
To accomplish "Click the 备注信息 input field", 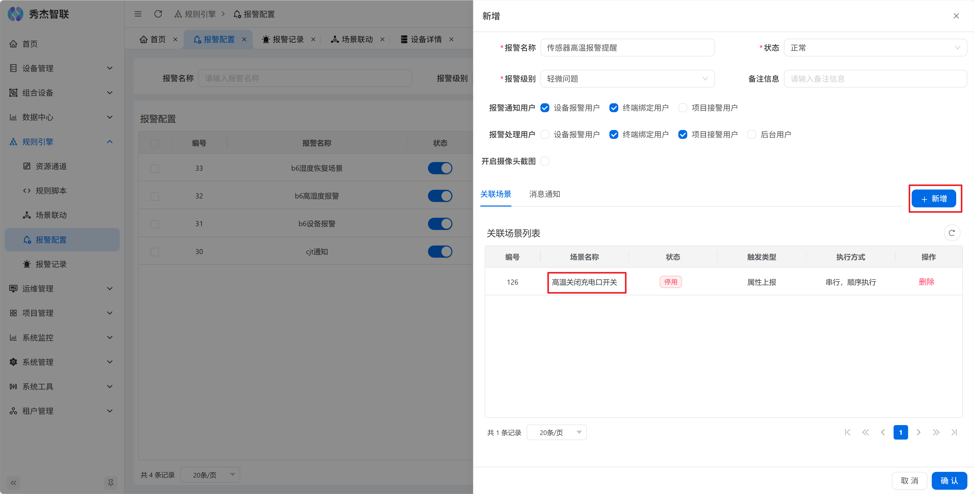I will point(875,79).
